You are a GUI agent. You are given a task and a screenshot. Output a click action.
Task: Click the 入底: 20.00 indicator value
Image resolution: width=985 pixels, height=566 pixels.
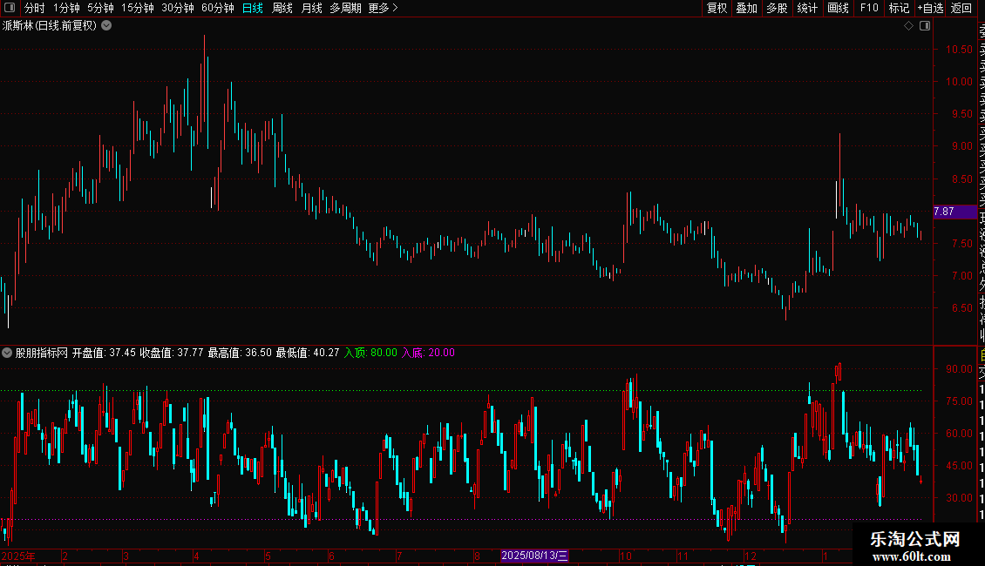428,353
